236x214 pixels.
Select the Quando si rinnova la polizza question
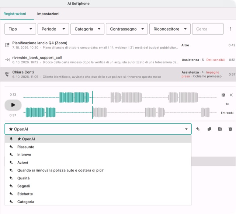98,170
